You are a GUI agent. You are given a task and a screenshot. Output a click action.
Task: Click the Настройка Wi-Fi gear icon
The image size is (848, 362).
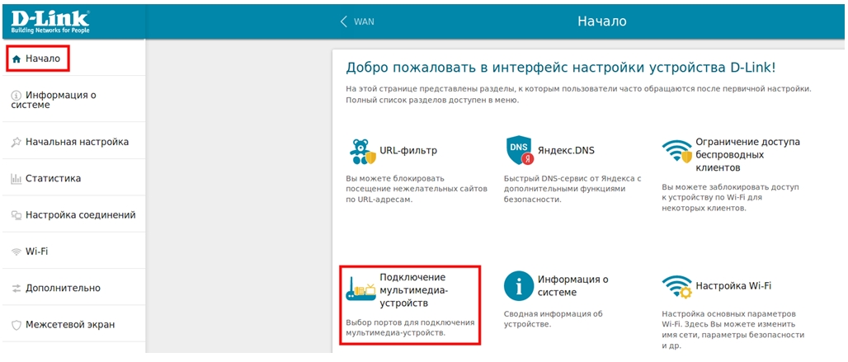pyautogui.click(x=677, y=287)
